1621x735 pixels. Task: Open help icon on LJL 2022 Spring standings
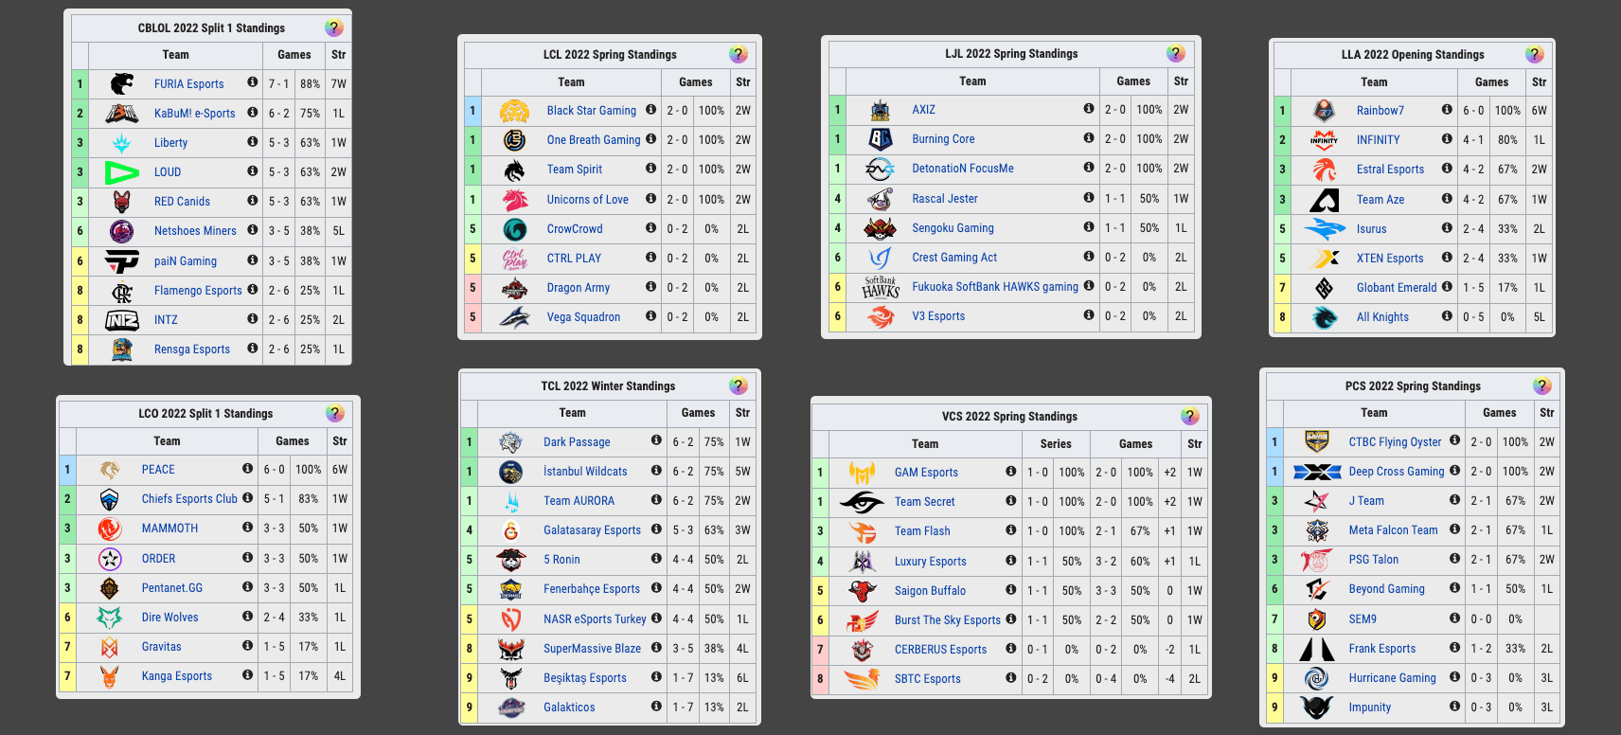(x=1176, y=53)
